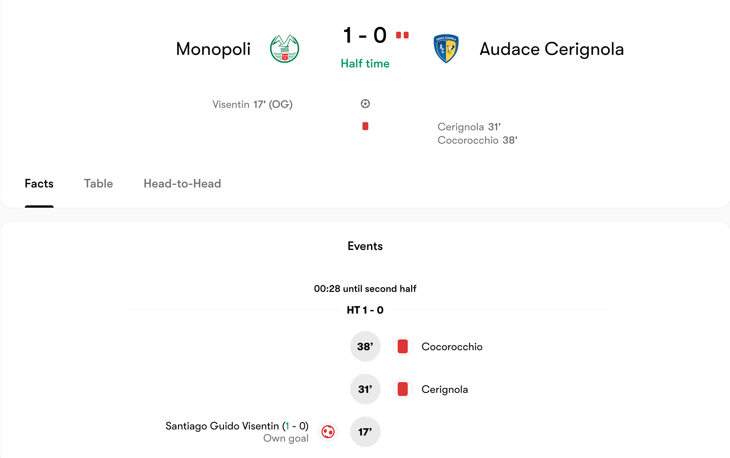Click the red card icon beside Cocorocchio
The width and height of the screenshot is (730, 458).
403,347
